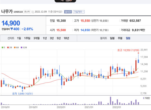Click the trading volume 652,587
Image resolution: width=151 pixels, height=110 pixels.
click(135, 21)
